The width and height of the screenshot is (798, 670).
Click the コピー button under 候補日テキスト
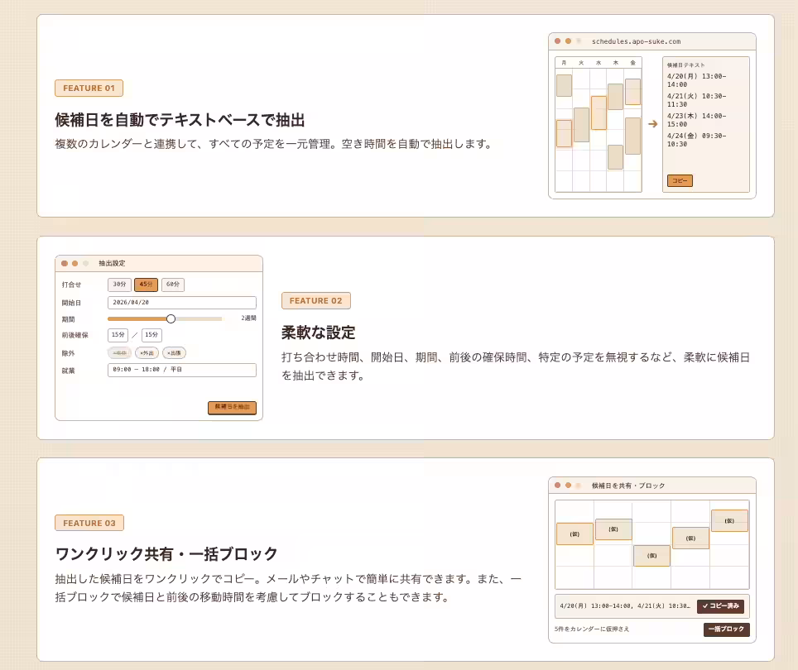pos(679,180)
